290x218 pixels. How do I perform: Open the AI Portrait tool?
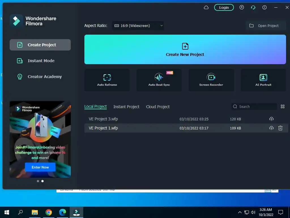[263, 80]
